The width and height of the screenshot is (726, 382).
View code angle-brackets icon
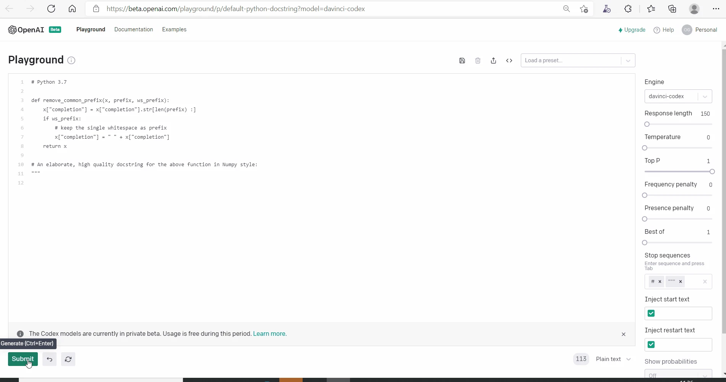509,60
